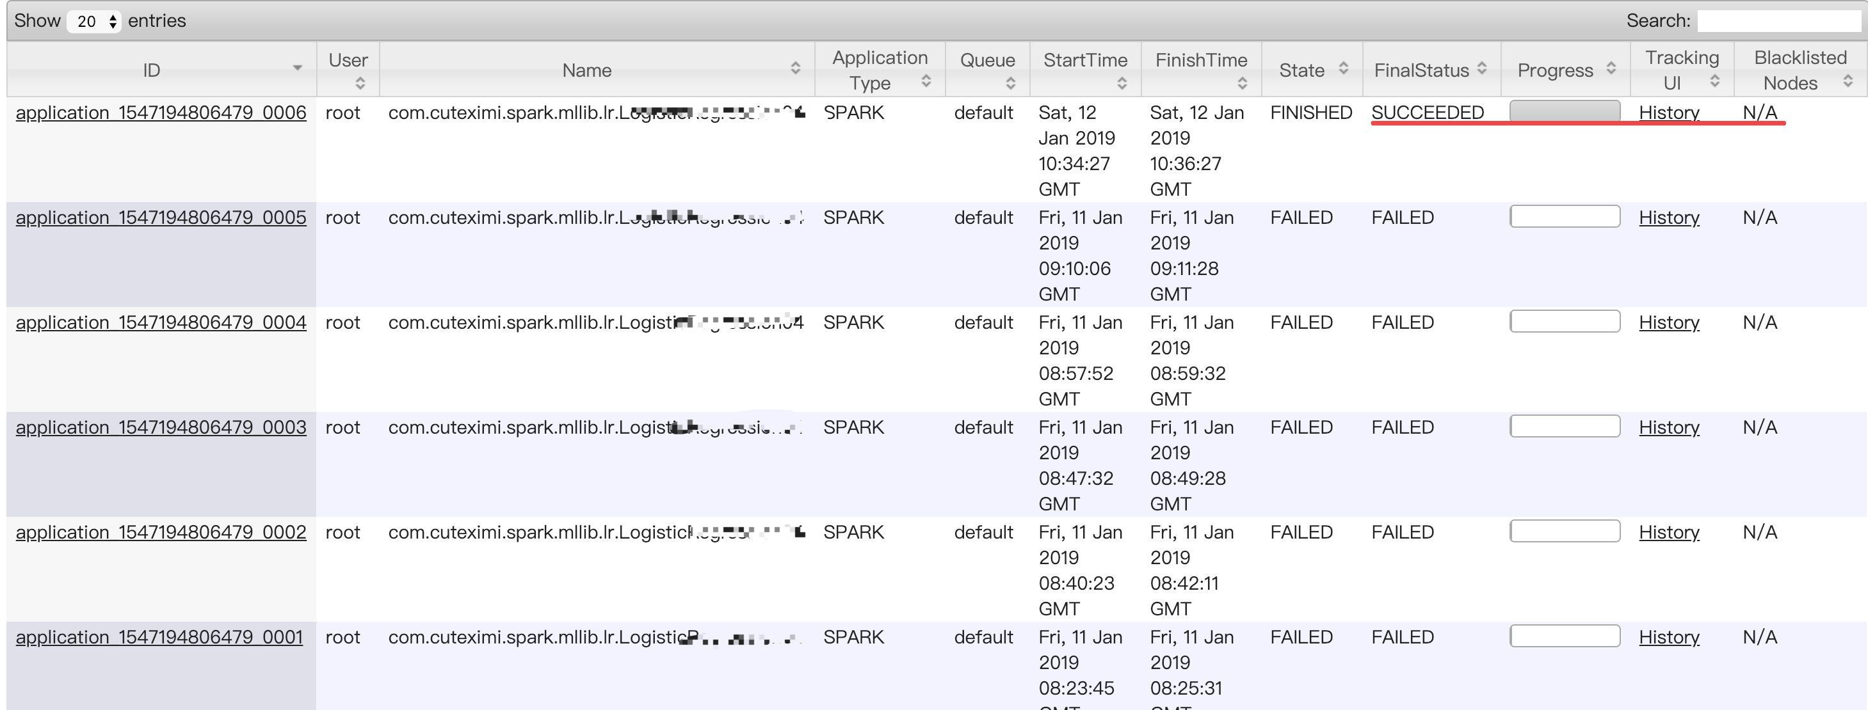Click sort icon under User header

[x=360, y=83]
